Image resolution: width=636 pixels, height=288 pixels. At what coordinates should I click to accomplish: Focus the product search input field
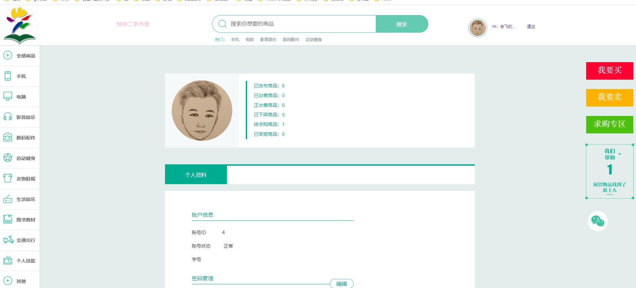pos(300,24)
